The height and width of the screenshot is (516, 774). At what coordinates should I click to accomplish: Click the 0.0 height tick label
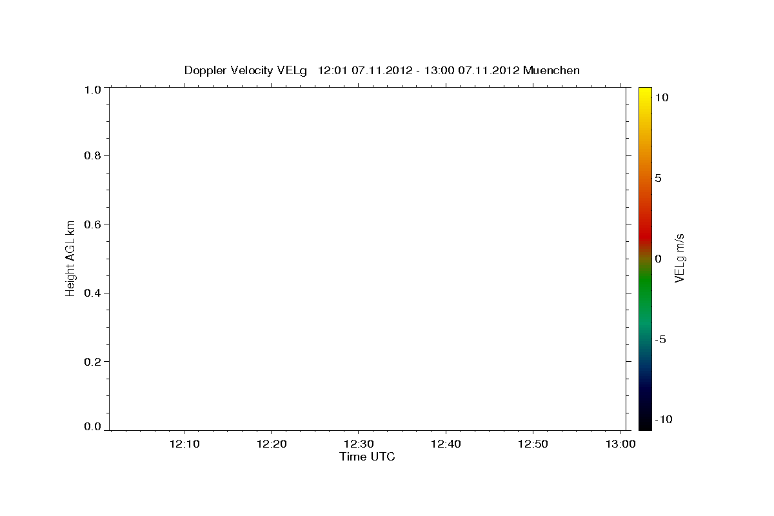pos(93,427)
